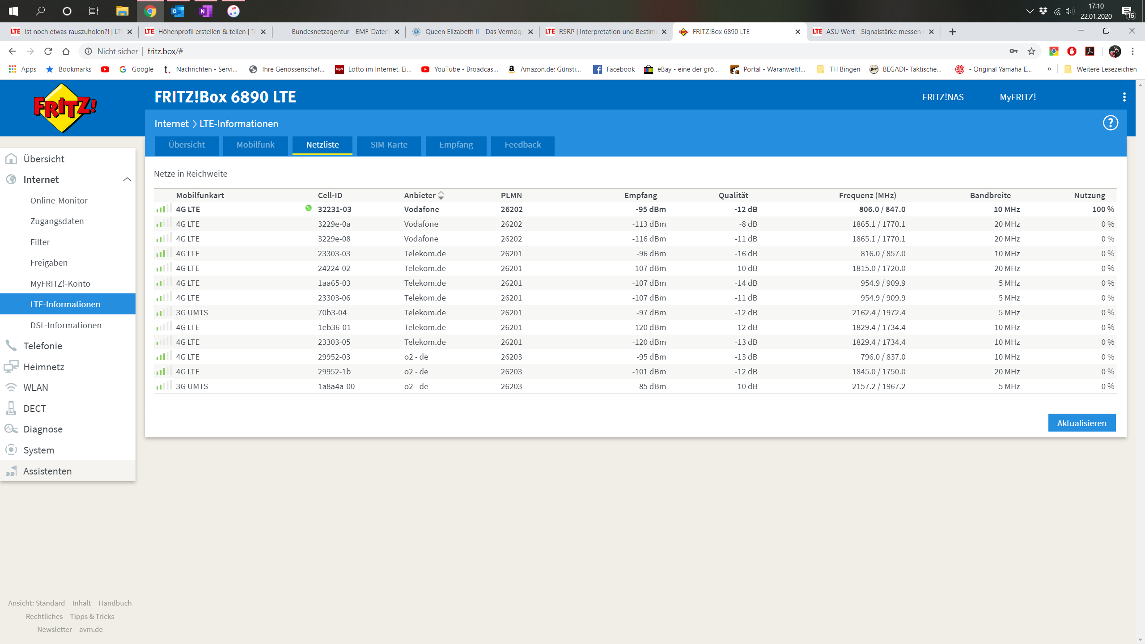Open MyFRITZ! link in header
This screenshot has height=644, width=1145.
(x=1018, y=97)
